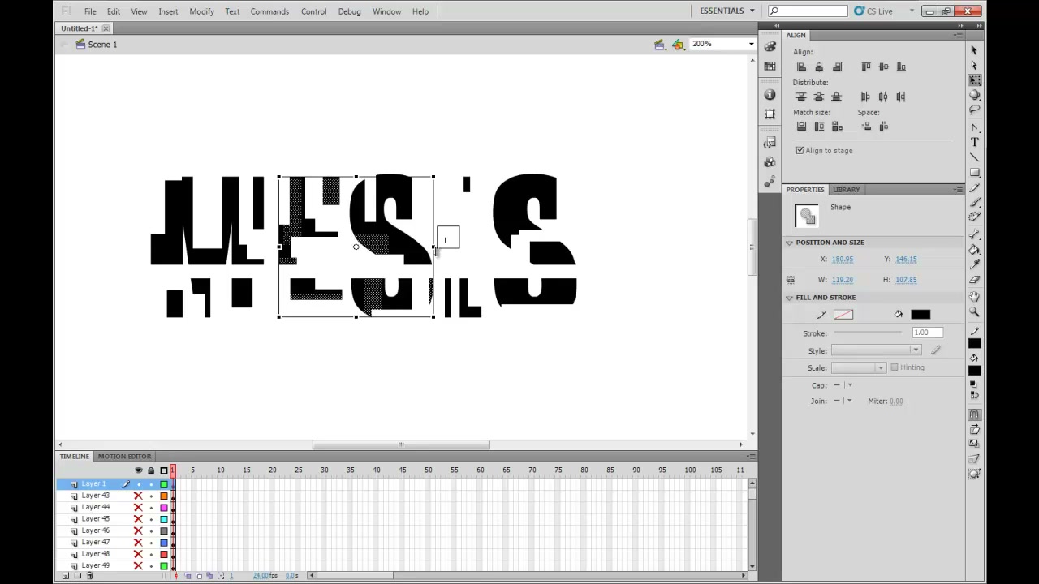The image size is (1039, 584).
Task: Show hidden Layer 44
Action: pyautogui.click(x=138, y=508)
